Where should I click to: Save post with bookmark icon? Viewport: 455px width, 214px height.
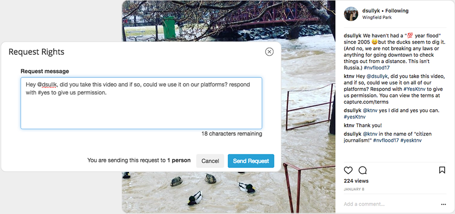coord(442,170)
